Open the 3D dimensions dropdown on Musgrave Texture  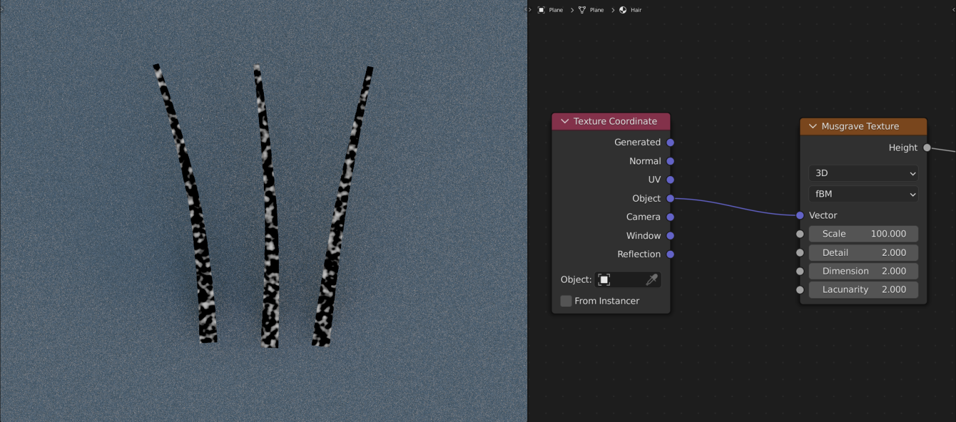click(863, 173)
